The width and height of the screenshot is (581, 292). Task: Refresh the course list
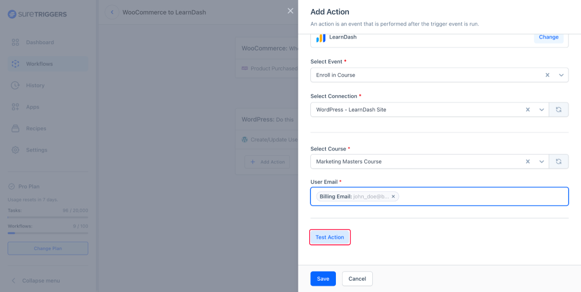[x=559, y=161]
